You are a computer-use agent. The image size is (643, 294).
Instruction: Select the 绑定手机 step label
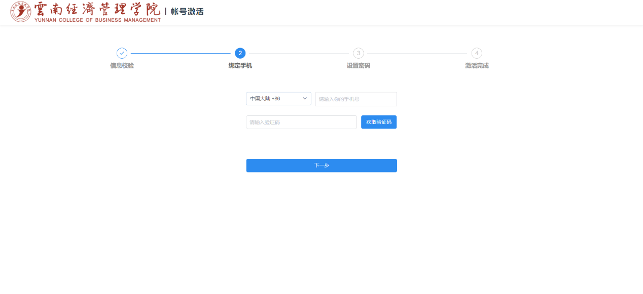pyautogui.click(x=240, y=66)
